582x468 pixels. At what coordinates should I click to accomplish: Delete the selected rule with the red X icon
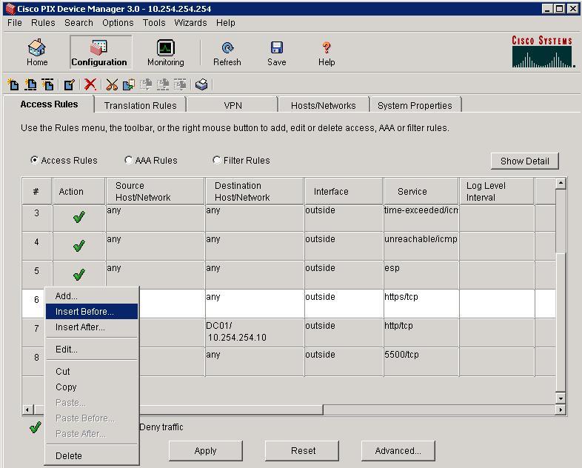[x=90, y=84]
